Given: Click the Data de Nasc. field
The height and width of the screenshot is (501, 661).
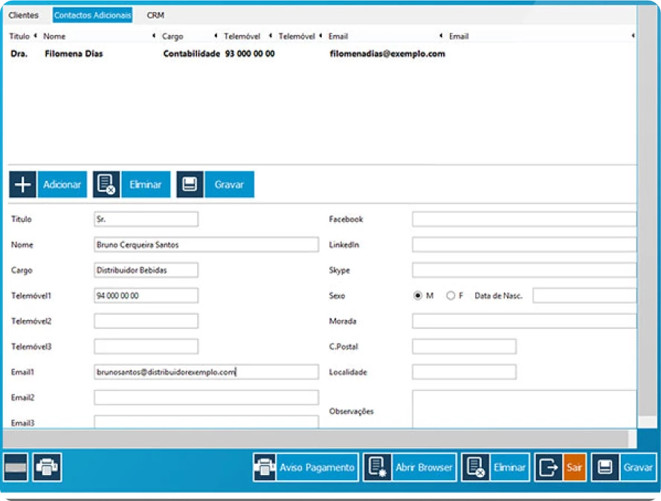Looking at the screenshot, I should pyautogui.click(x=584, y=296).
